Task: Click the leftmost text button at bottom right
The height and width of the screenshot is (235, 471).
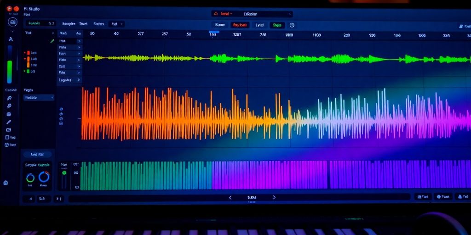Action: pyautogui.click(x=423, y=196)
